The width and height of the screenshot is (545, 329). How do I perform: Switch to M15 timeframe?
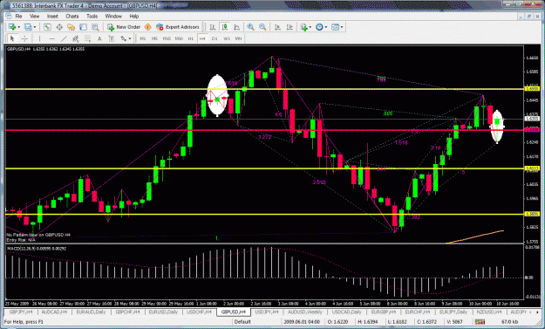coord(167,38)
